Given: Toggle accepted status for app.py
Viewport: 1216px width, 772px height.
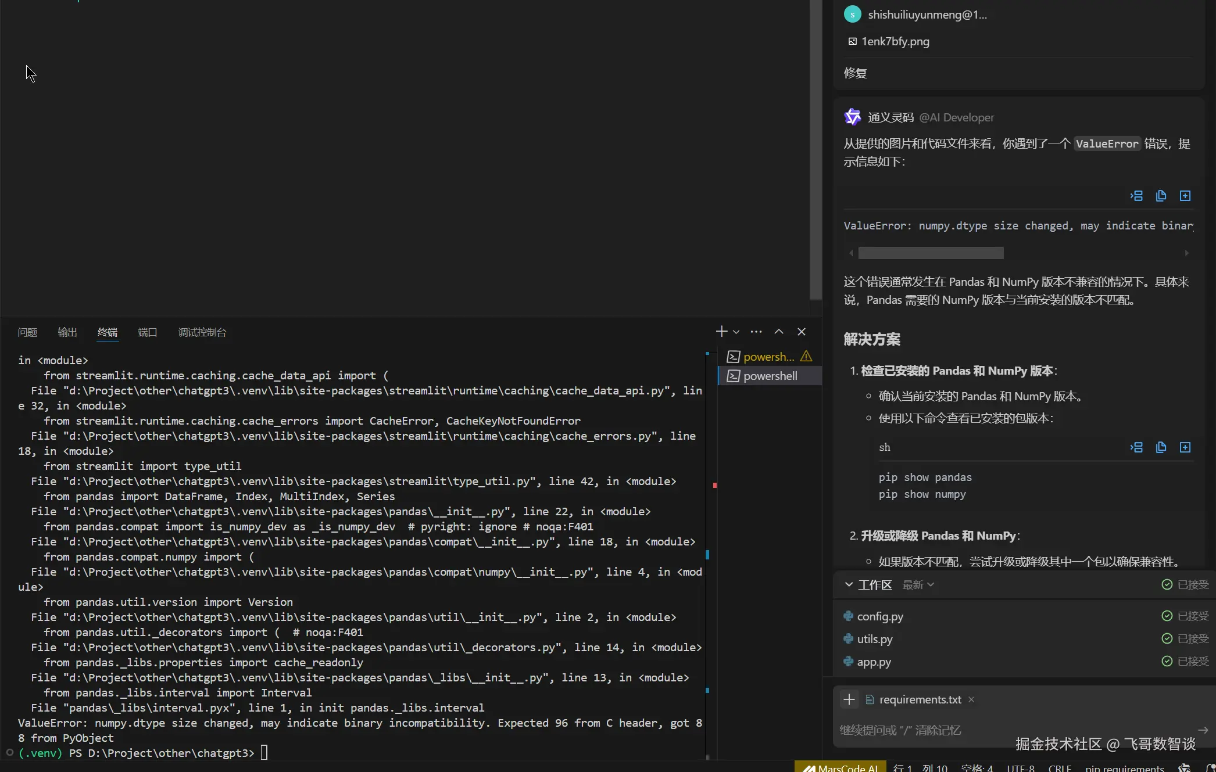Looking at the screenshot, I should [1185, 661].
